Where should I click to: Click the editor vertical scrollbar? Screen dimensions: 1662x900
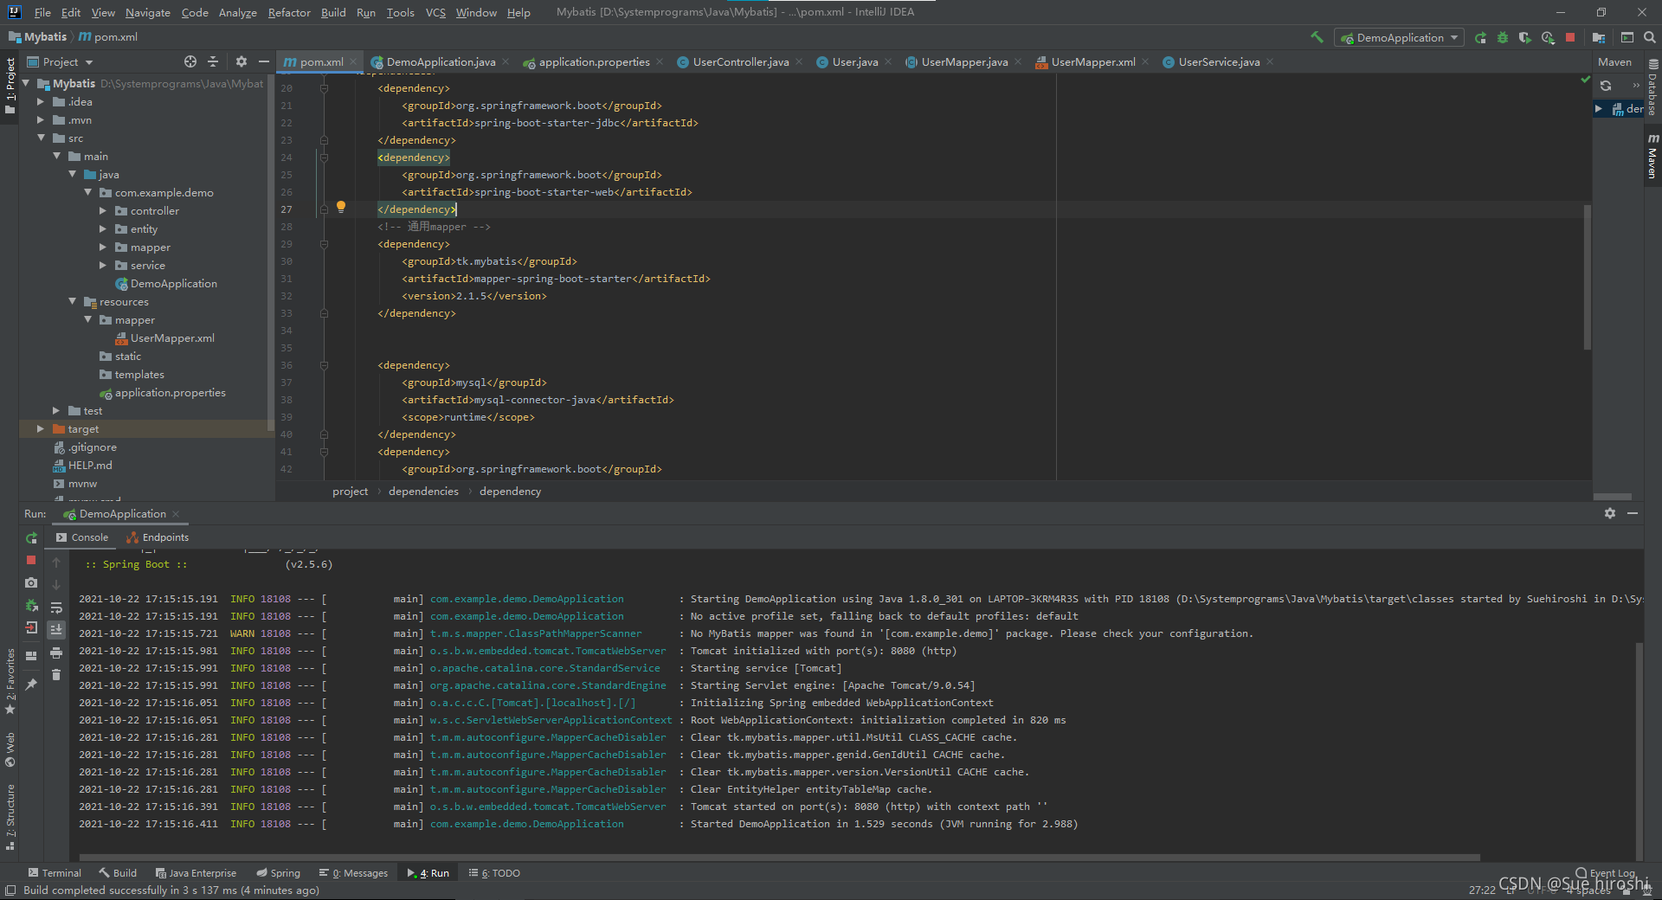coord(1587,277)
